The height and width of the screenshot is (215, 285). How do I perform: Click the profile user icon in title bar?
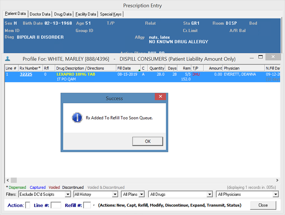click(8, 59)
